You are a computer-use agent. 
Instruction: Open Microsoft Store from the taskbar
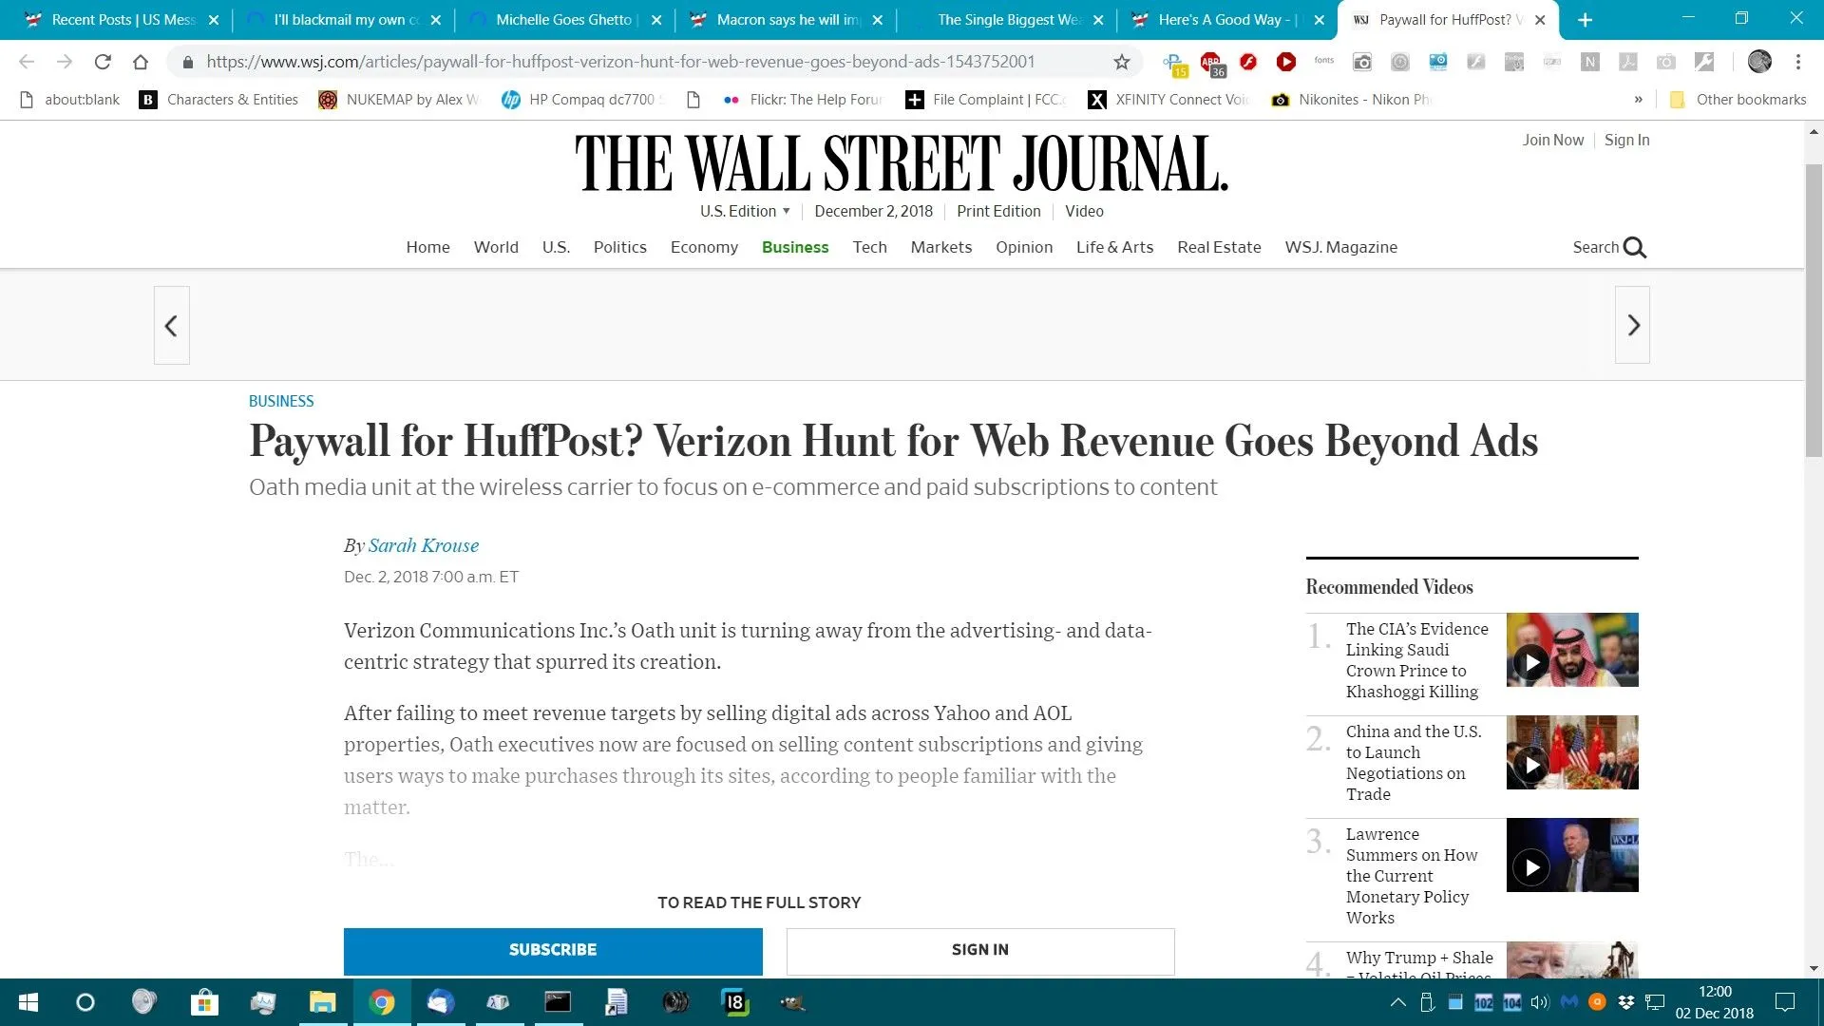(x=204, y=1002)
